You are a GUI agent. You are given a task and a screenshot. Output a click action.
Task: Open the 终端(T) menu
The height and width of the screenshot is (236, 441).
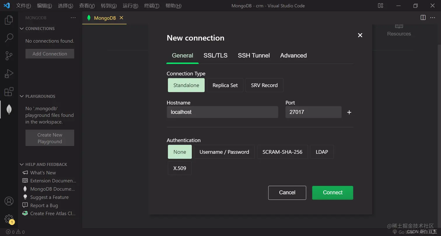pos(152,6)
